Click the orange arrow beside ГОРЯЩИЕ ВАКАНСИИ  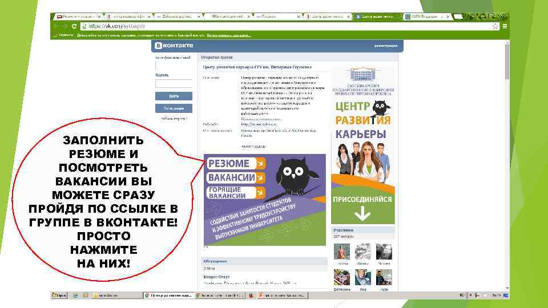tap(260, 192)
